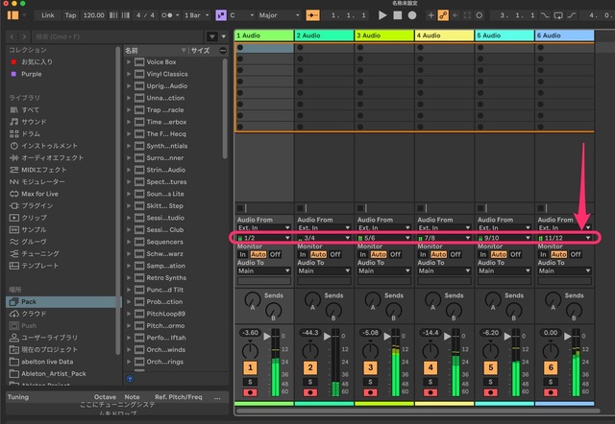Viewport: 615px width, 424px height.
Task: Arm track 1 for recording
Action: click(250, 393)
